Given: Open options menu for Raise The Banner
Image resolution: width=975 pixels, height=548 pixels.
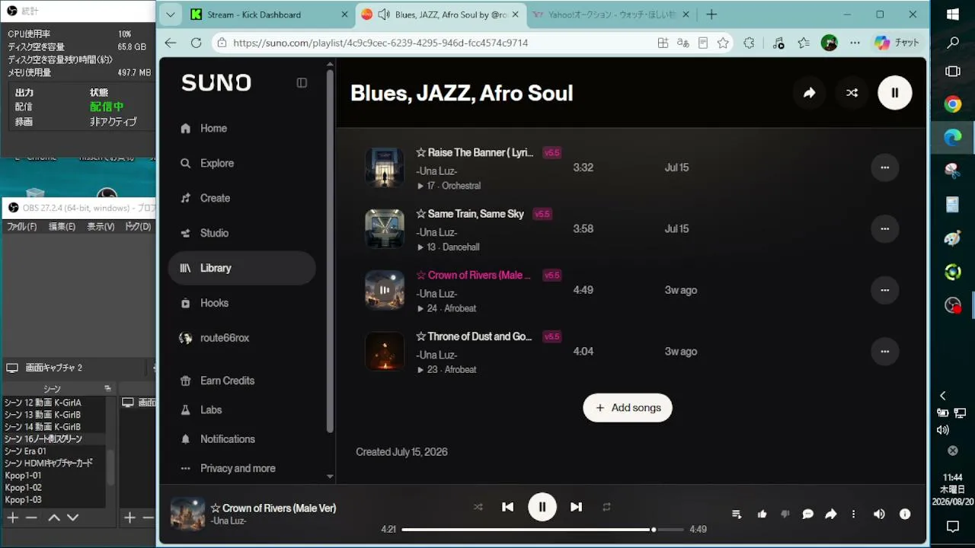Looking at the screenshot, I should coord(884,167).
